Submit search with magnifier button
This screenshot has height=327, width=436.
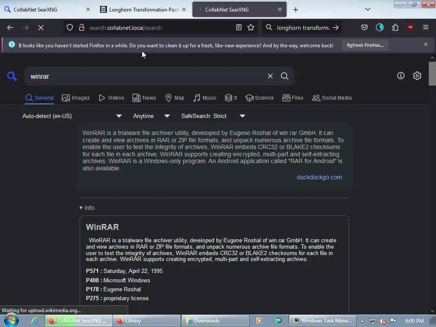(x=284, y=76)
